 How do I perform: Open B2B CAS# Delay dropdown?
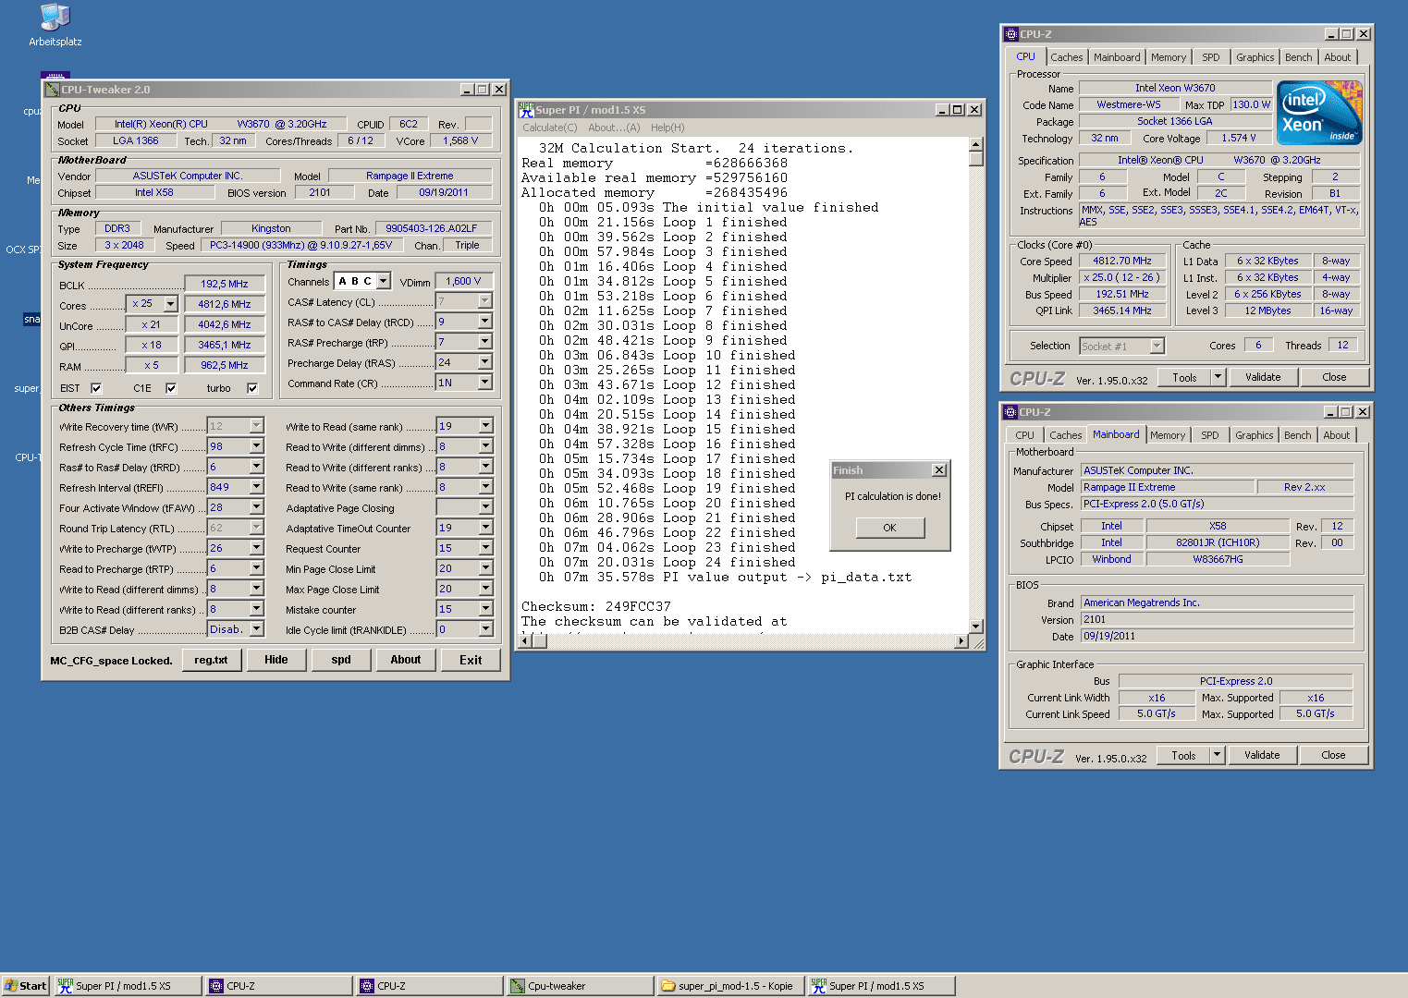pyautogui.click(x=257, y=629)
